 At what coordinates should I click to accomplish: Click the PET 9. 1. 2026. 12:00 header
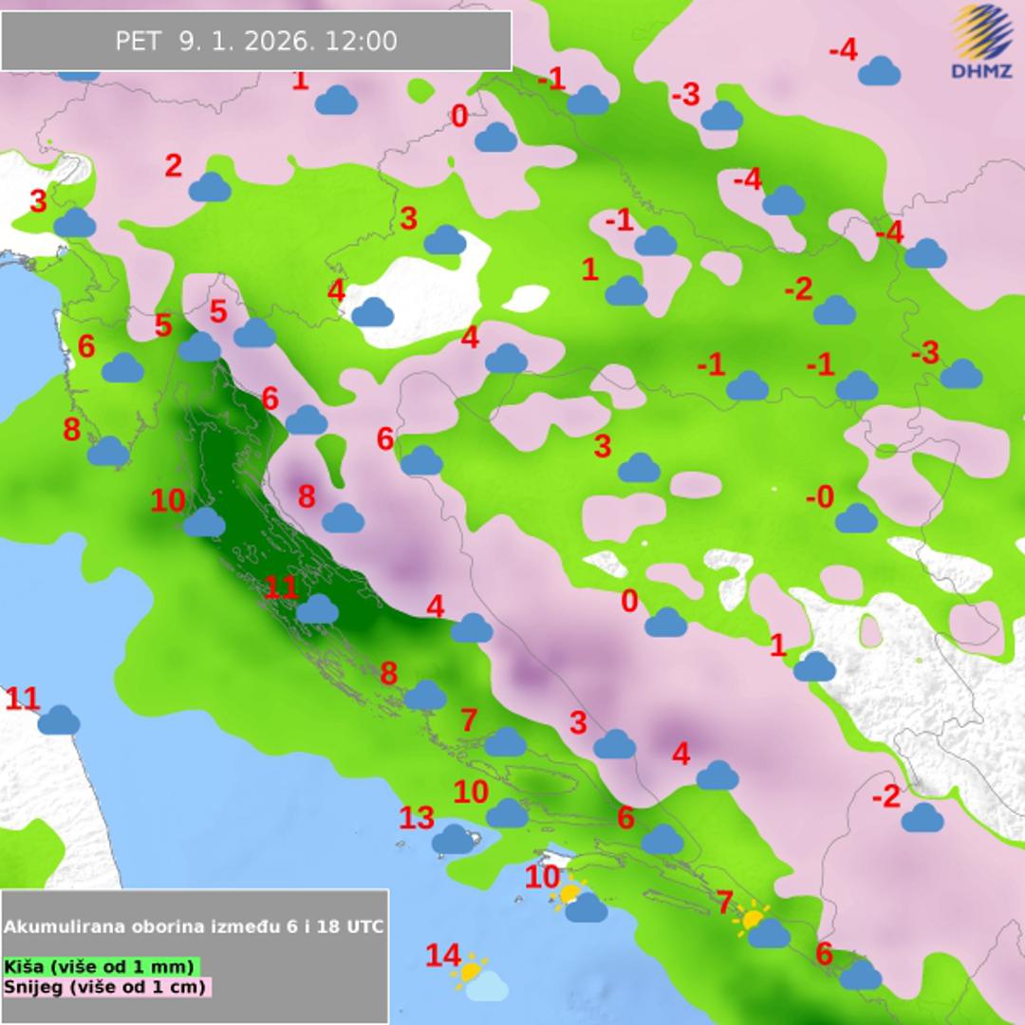pyautogui.click(x=256, y=41)
